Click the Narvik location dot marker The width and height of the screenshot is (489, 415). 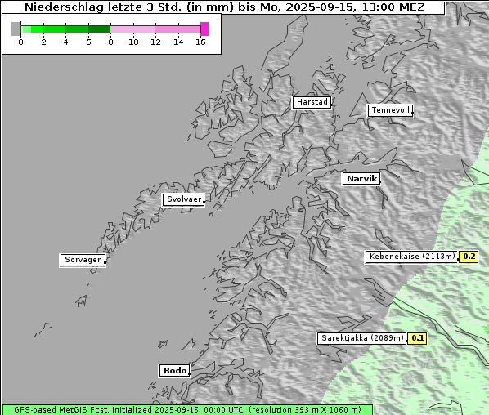[x=379, y=181]
